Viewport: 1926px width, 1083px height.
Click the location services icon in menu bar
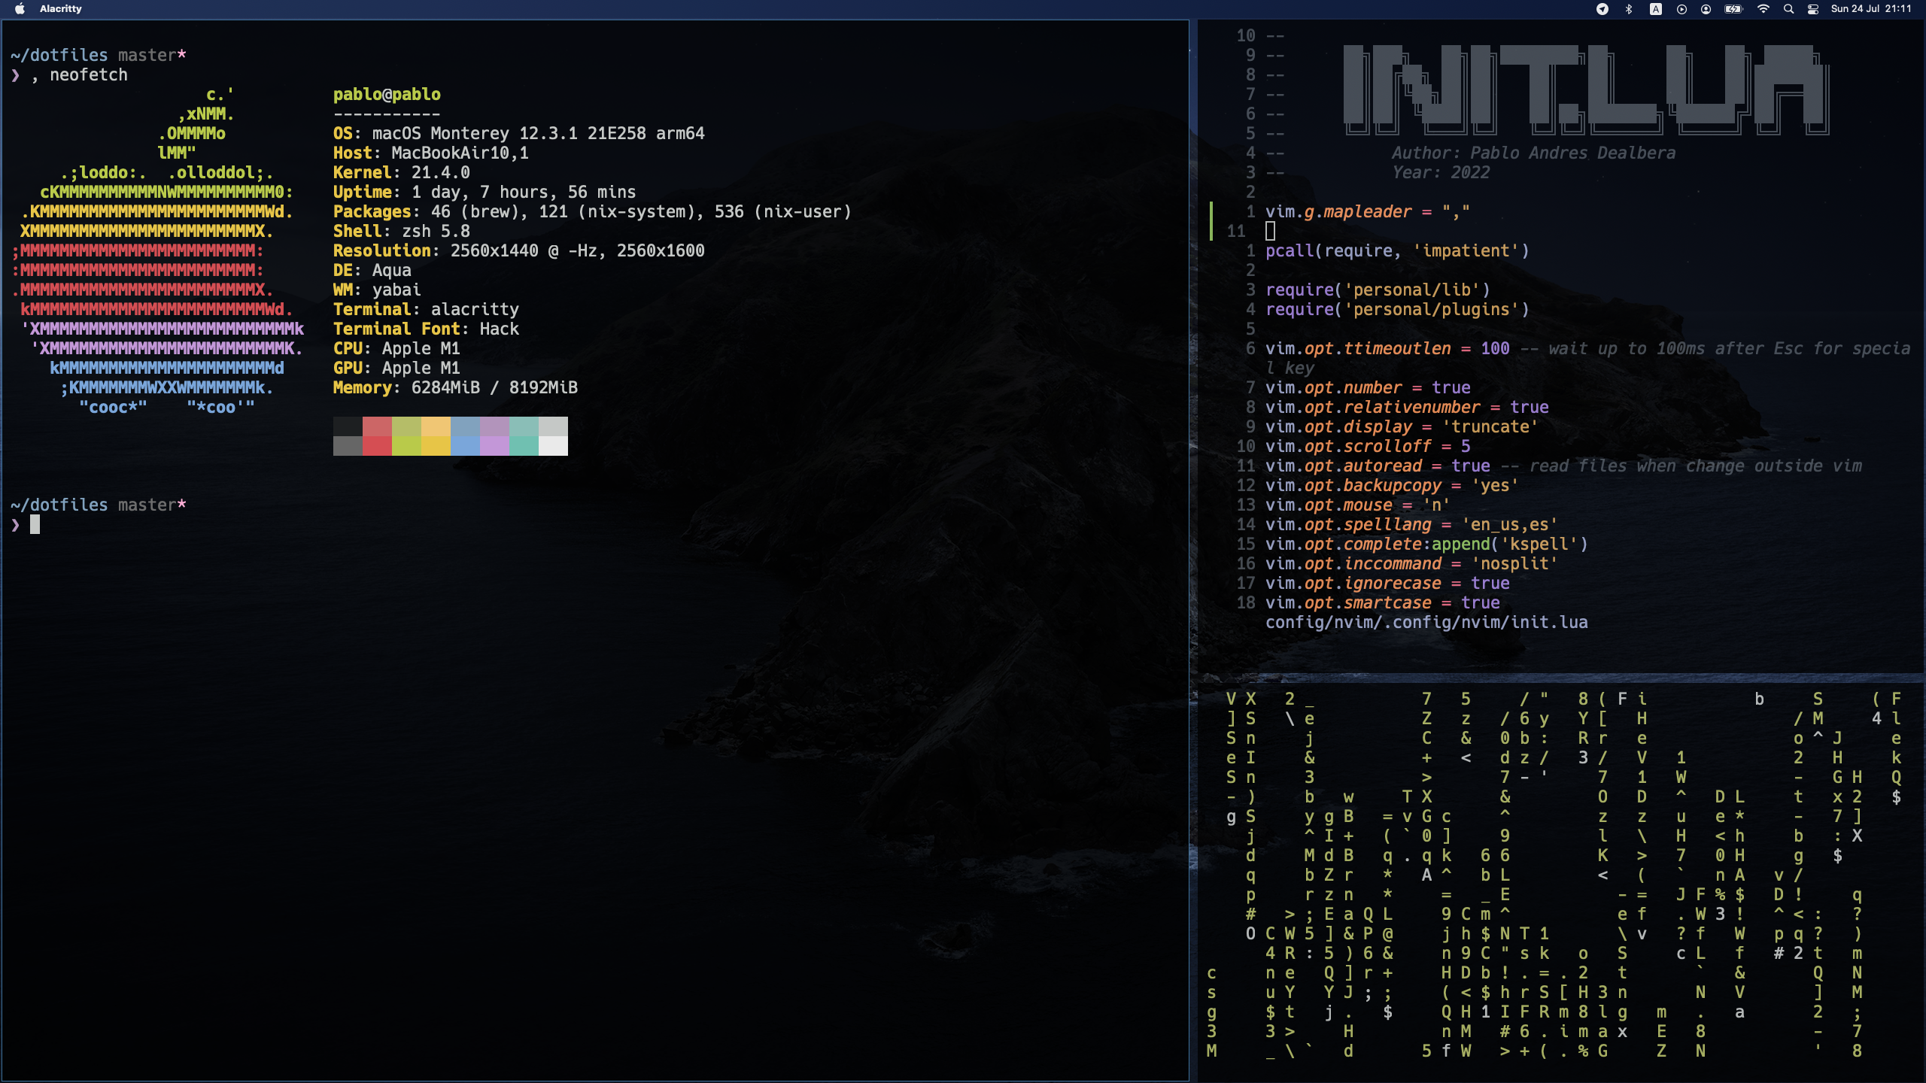[1602, 9]
